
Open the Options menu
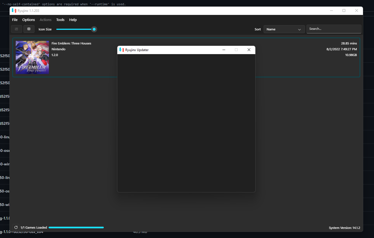point(29,20)
